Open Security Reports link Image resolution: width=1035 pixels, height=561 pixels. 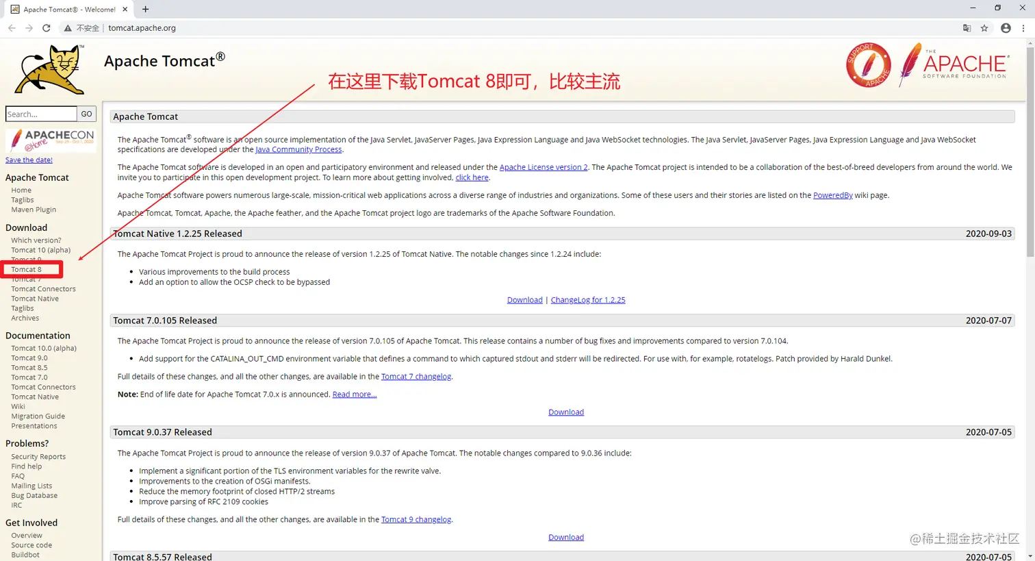click(38, 457)
